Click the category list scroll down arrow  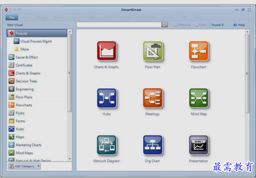click(x=70, y=159)
